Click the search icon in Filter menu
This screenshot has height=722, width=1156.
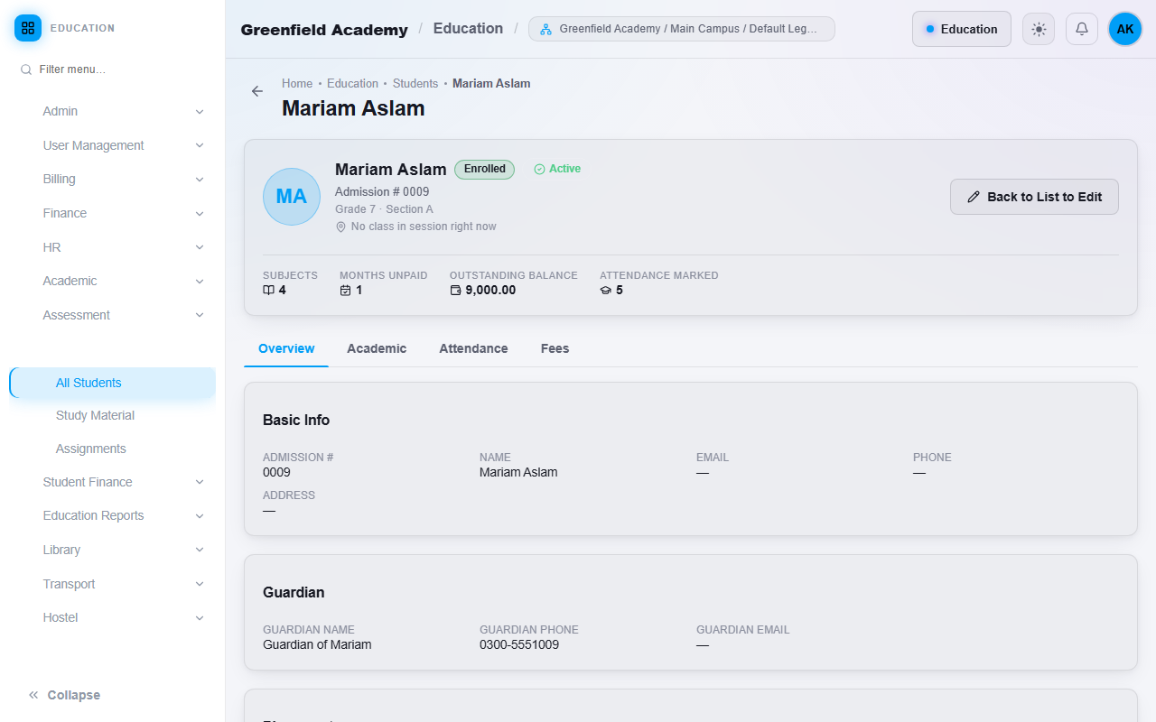pyautogui.click(x=26, y=69)
